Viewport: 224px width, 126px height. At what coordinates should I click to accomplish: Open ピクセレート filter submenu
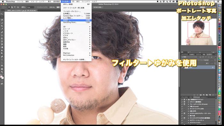coord(76,33)
